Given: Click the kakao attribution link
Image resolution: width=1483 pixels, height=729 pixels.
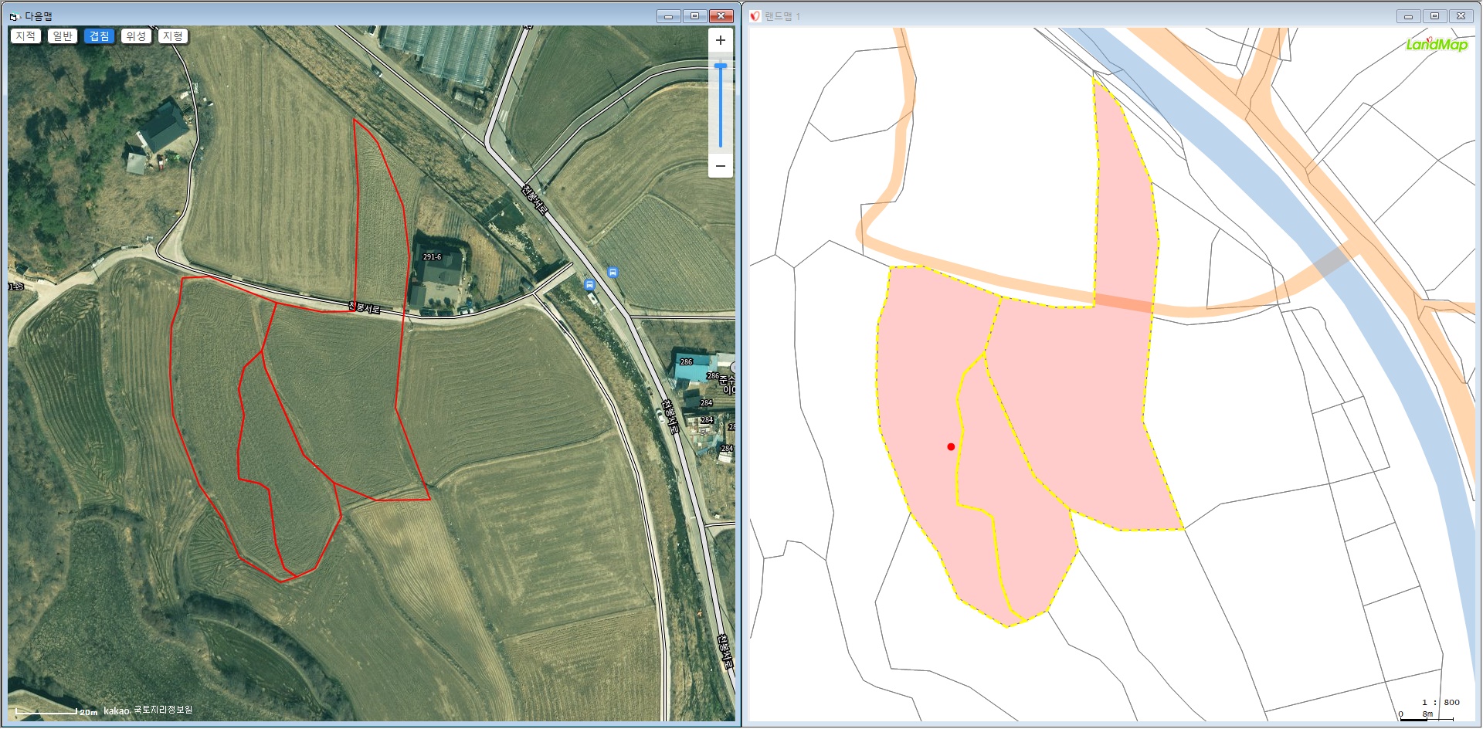Looking at the screenshot, I should [117, 710].
